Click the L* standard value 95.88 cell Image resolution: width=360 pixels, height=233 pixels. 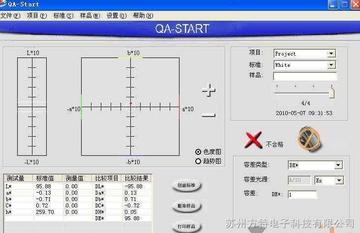pyautogui.click(x=44, y=186)
